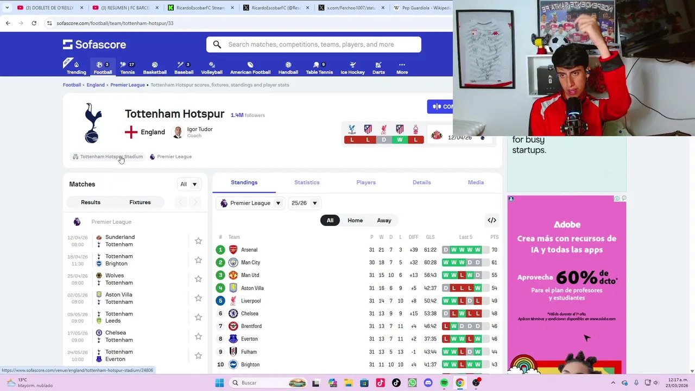This screenshot has height=391, width=695.
Task: Select the Away standings filter
Action: click(384, 220)
